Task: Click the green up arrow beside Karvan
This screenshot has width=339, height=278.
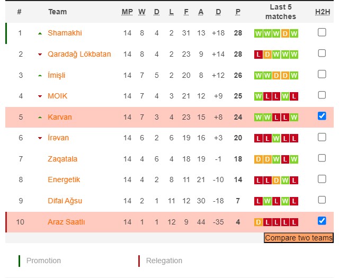Action: pyautogui.click(x=40, y=117)
